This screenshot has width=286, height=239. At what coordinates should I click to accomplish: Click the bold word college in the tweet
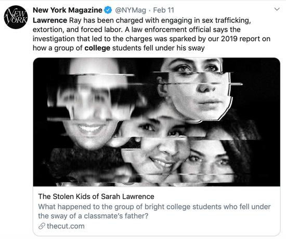[97, 48]
